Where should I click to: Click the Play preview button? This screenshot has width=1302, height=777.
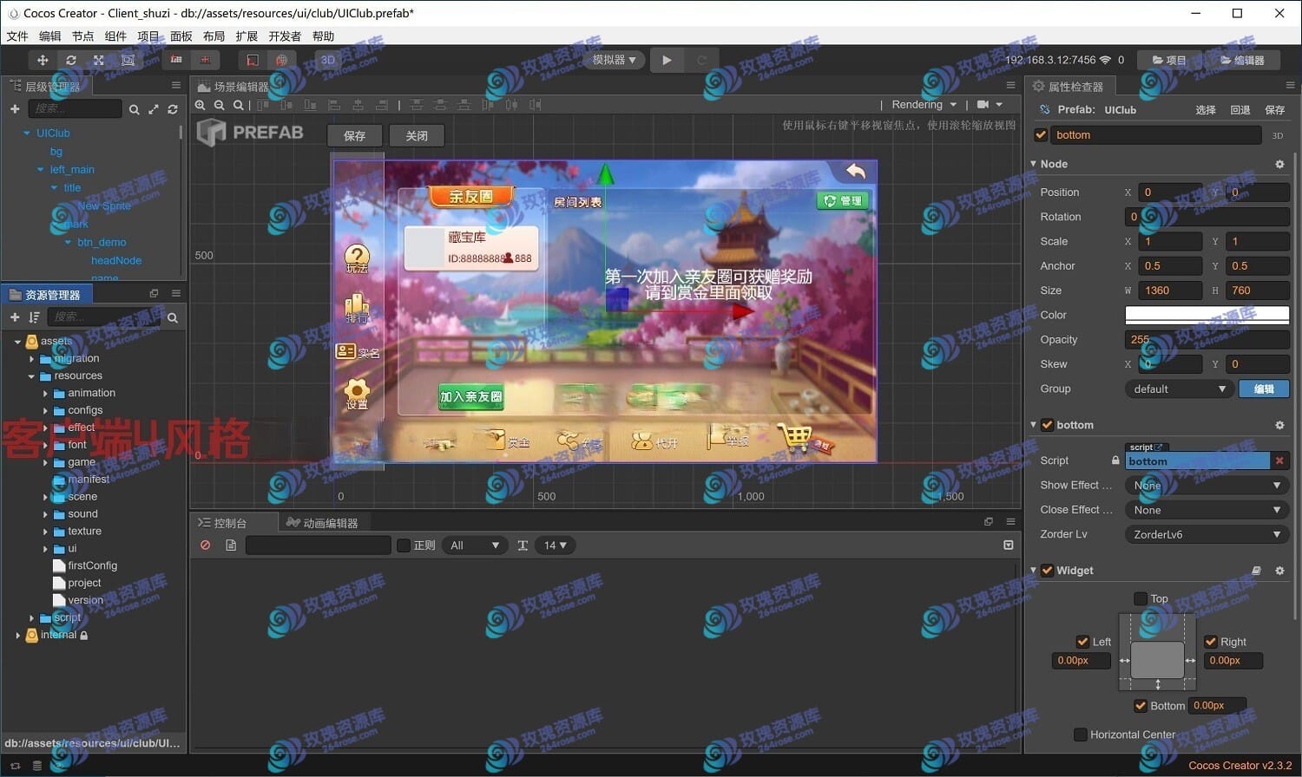tap(667, 60)
